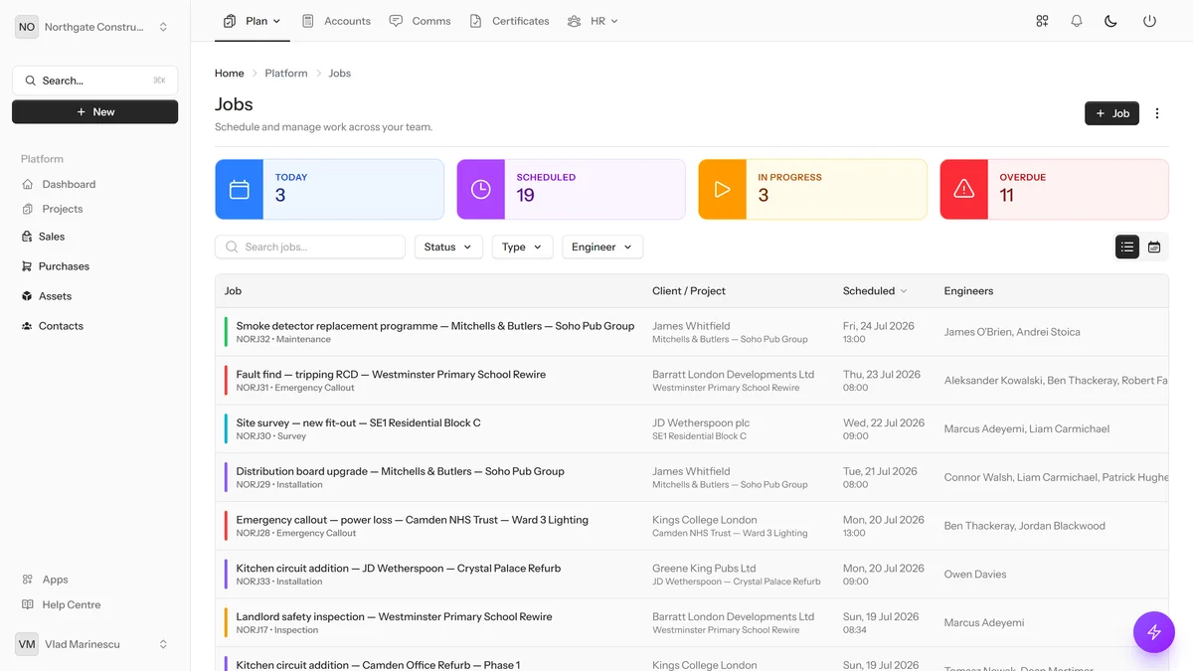Viewport: 1193px width, 671px height.
Task: Click the Overdue warning triangle icon
Action: tap(964, 189)
